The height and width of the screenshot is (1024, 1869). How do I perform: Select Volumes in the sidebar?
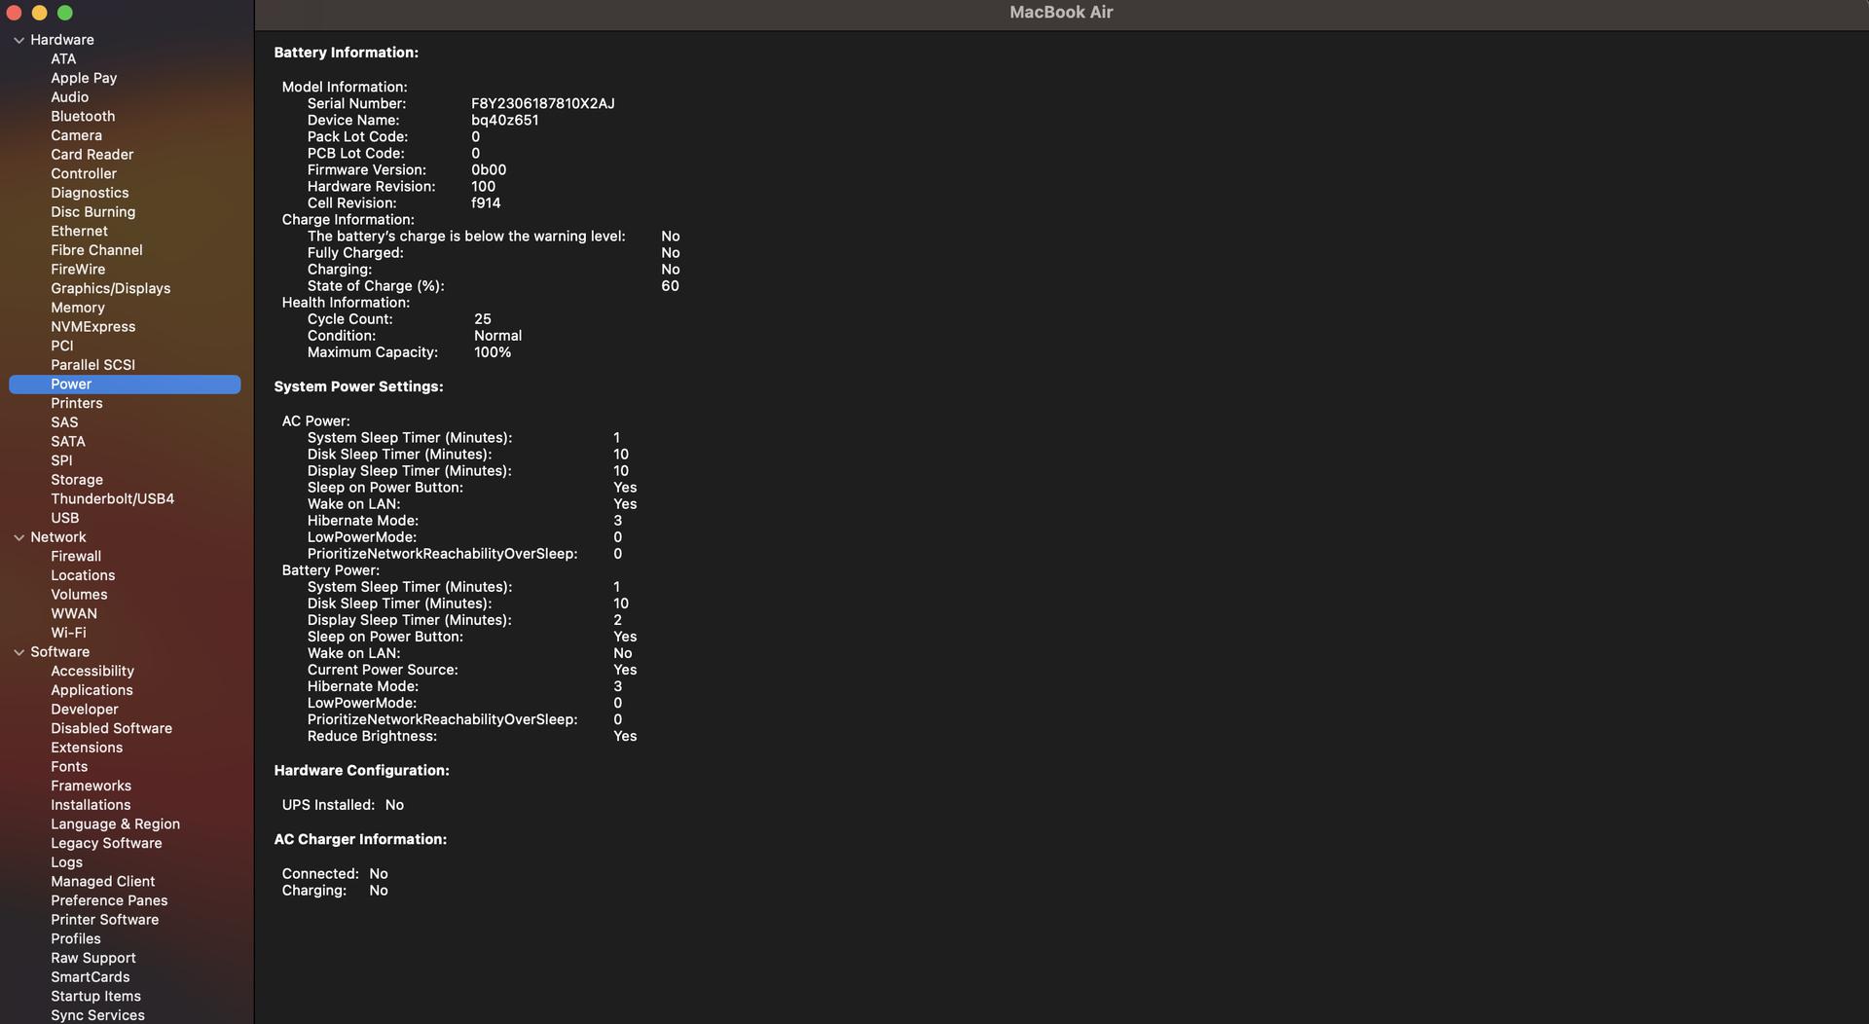(x=79, y=595)
